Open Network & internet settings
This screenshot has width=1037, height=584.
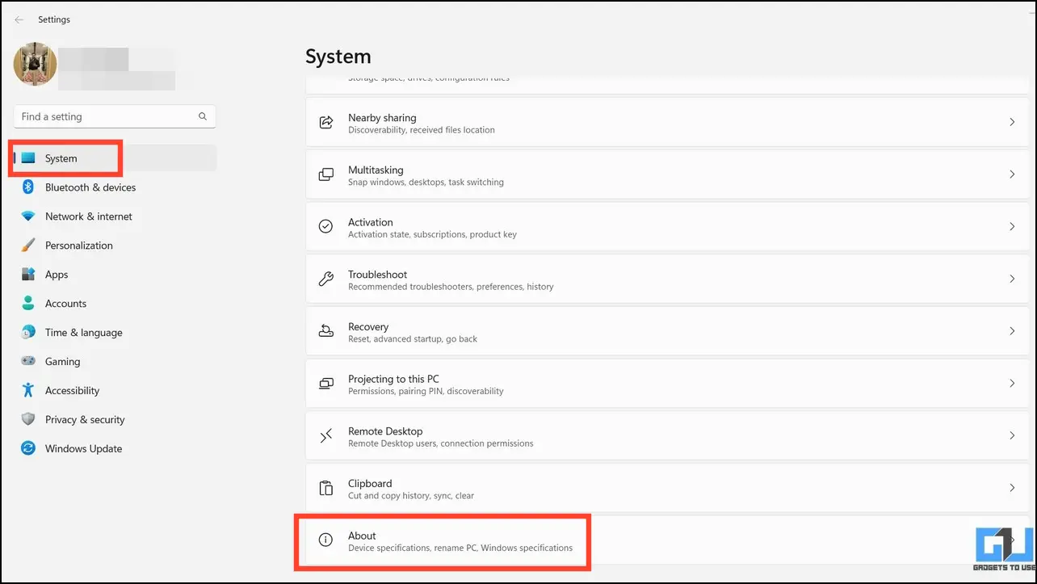point(115,216)
